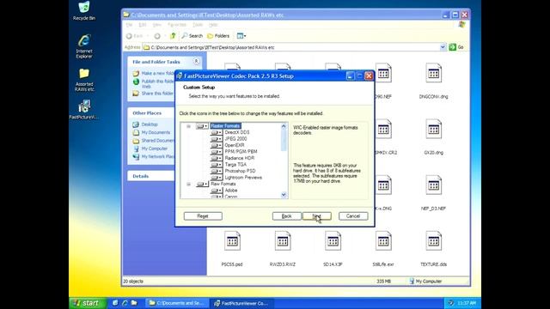Open Assorted RAWs etc desktop folder
The width and height of the screenshot is (550, 309).
point(84,80)
